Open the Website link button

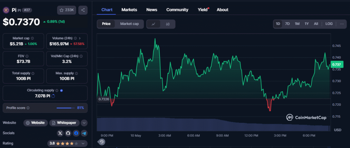click(x=36, y=123)
